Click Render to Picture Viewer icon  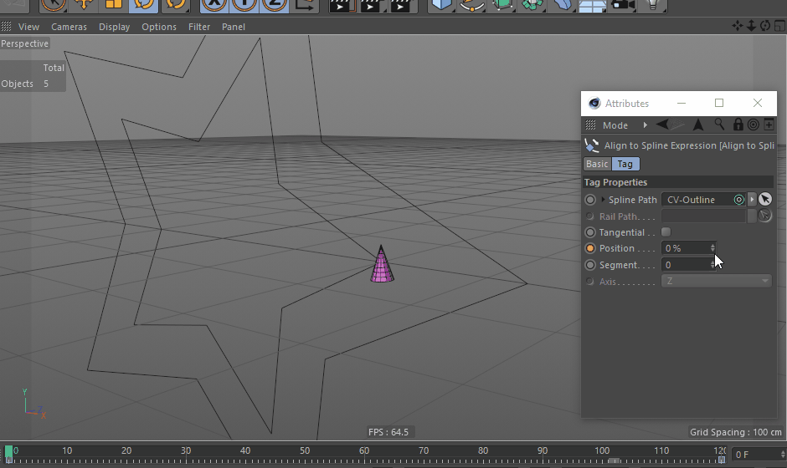(x=372, y=5)
